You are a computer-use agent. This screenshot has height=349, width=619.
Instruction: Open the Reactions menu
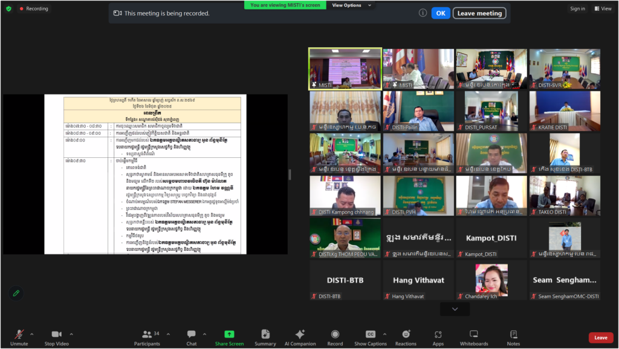406,337
